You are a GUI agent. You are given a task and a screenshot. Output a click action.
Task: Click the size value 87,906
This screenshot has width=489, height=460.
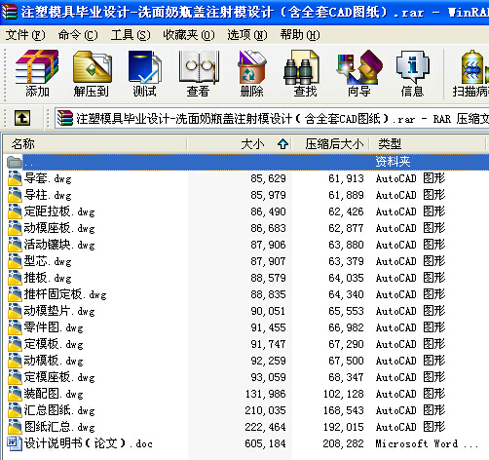268,245
